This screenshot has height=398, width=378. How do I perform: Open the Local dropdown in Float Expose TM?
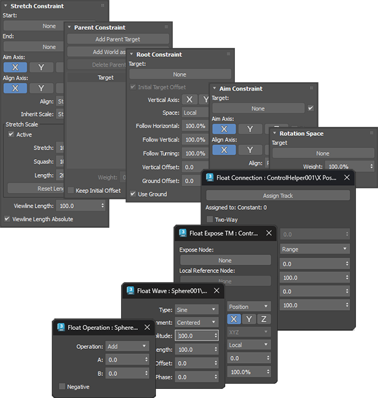pyautogui.click(x=249, y=345)
